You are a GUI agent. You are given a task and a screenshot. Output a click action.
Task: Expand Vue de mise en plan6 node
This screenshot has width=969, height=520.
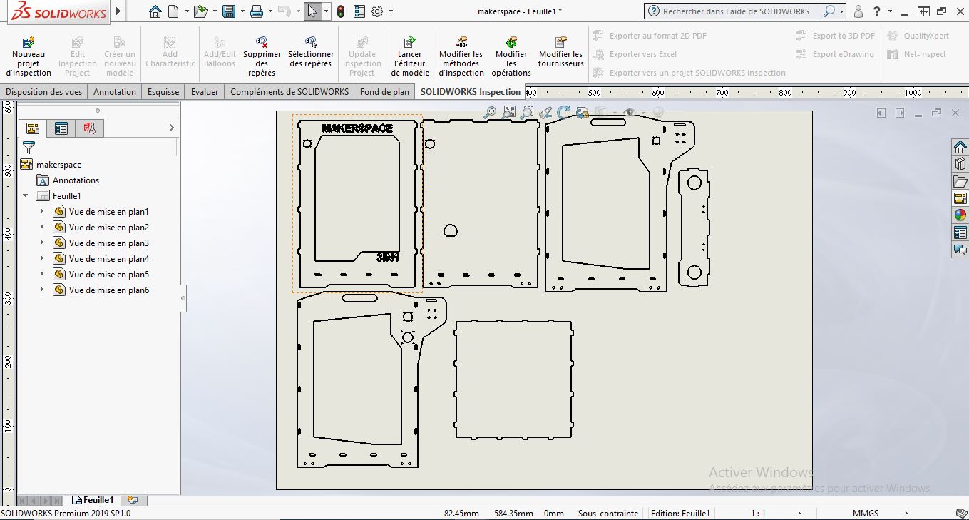tap(42, 290)
